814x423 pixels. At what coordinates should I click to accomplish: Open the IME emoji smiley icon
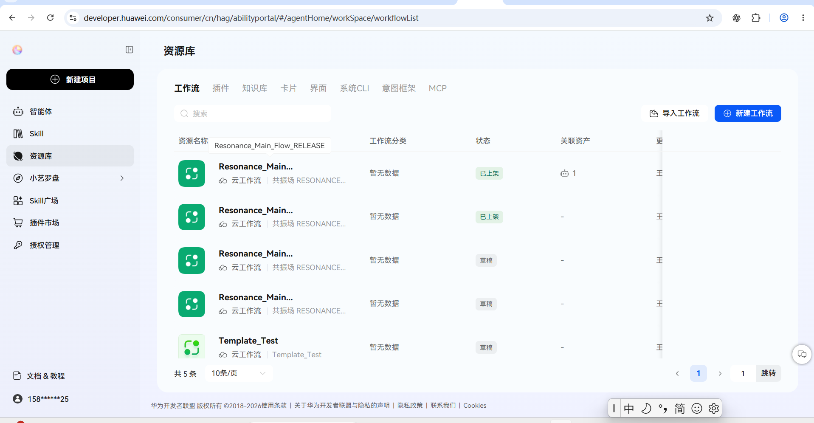point(697,409)
